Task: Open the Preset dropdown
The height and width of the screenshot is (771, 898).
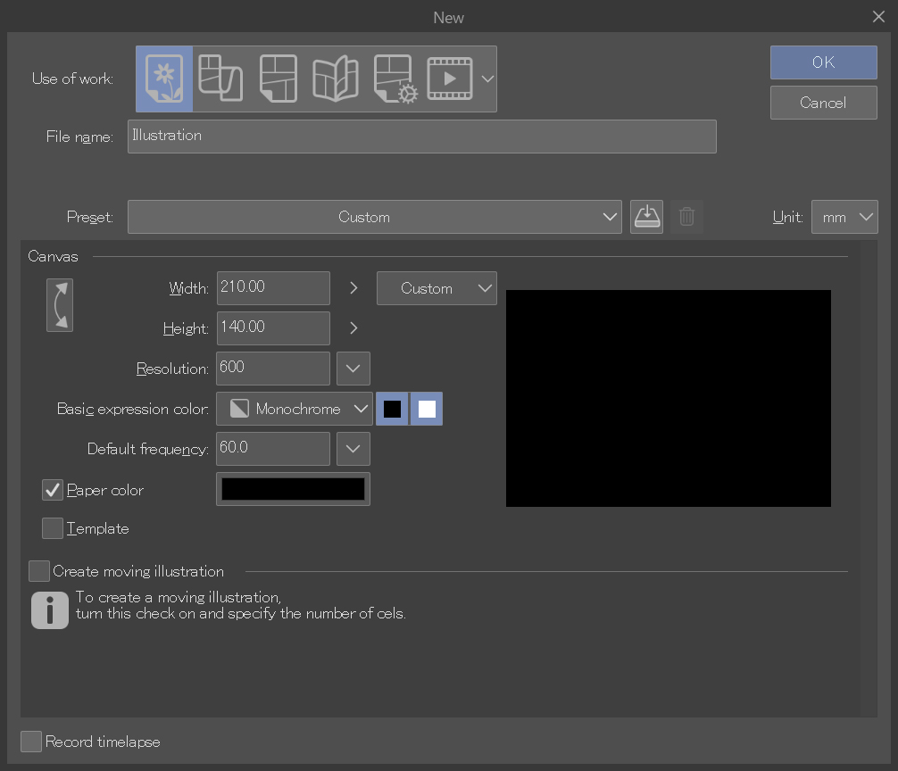Action: [375, 217]
